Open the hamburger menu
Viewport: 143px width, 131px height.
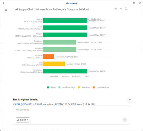[x=6, y=10]
